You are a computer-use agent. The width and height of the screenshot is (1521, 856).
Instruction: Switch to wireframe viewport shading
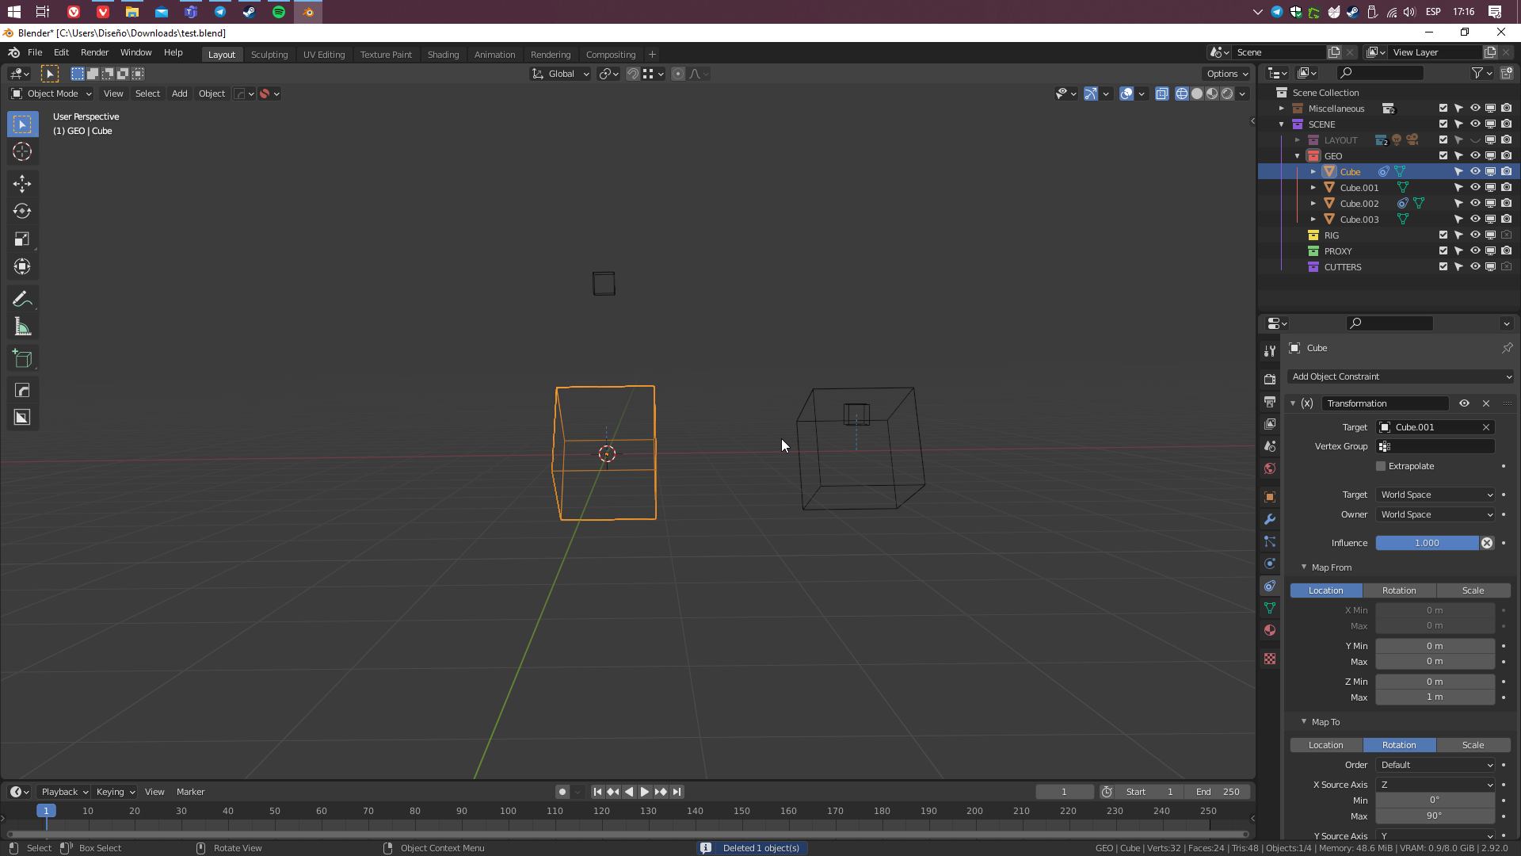click(1182, 94)
